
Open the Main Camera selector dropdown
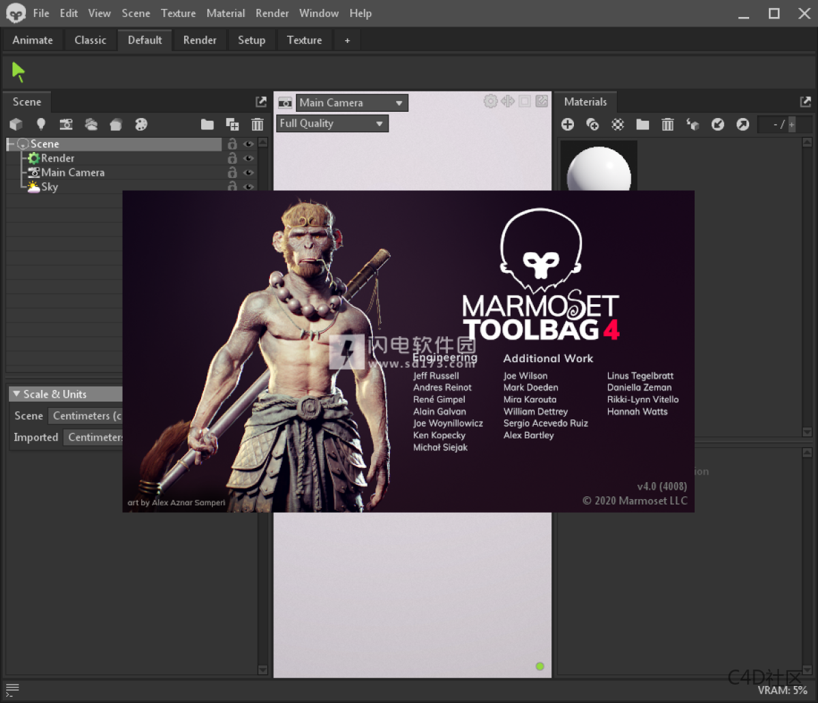point(351,102)
